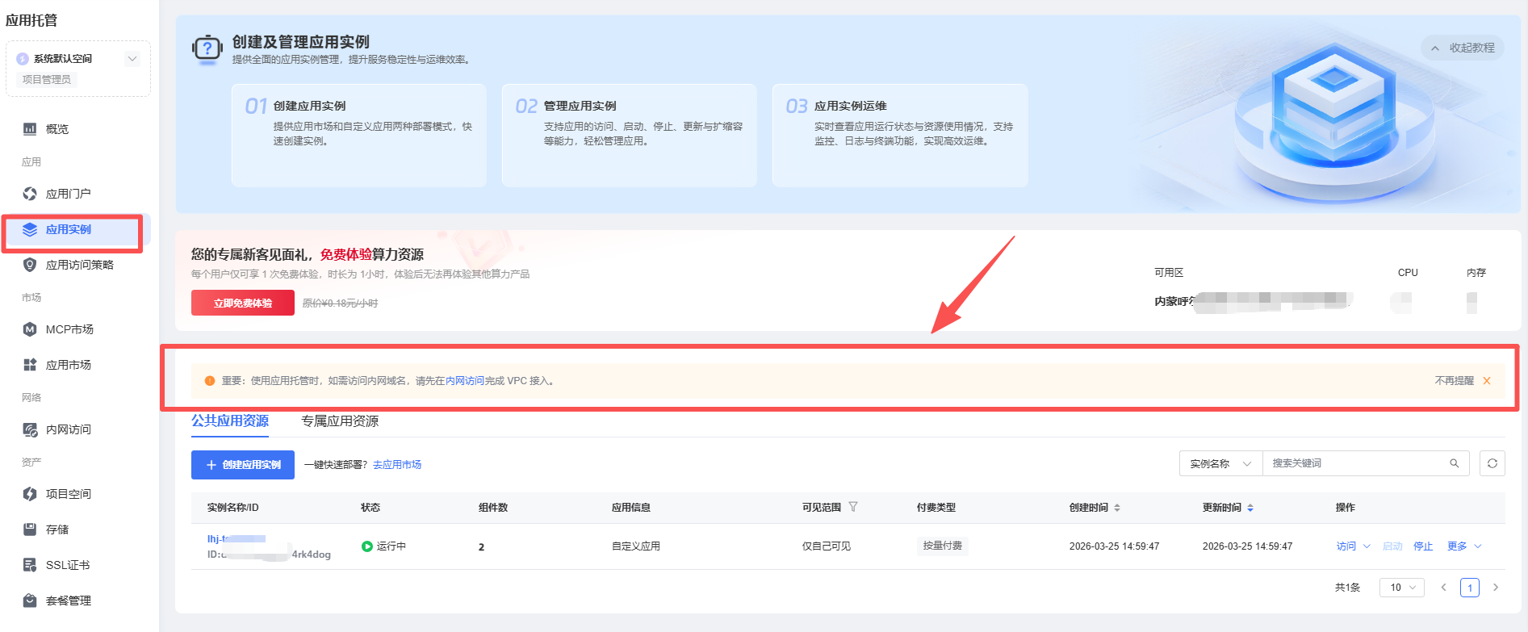Click the 仅自己可见 cell
The width and height of the screenshot is (1528, 632).
pos(827,546)
